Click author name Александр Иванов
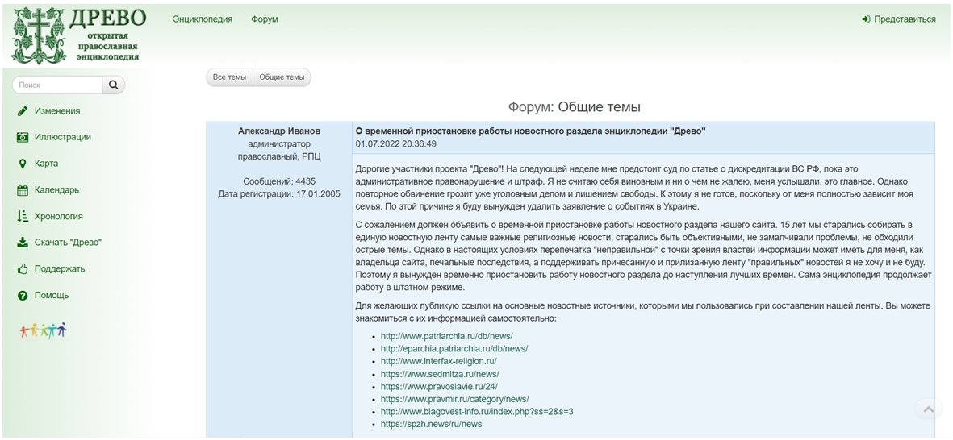953x440 pixels. pyautogui.click(x=279, y=131)
